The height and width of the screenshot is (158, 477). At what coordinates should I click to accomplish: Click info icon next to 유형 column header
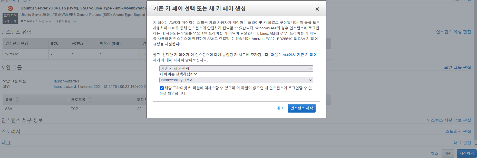click(x=17, y=100)
